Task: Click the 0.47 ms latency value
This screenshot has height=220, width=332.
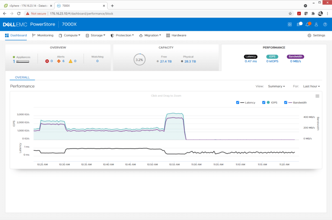Action: point(251,61)
